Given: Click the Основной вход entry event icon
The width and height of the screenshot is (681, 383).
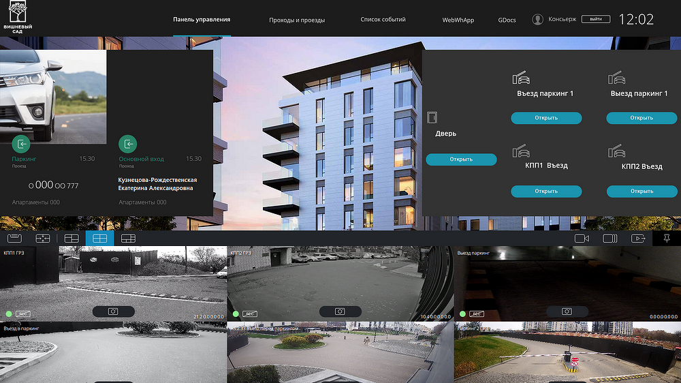Looking at the screenshot, I should 128,144.
